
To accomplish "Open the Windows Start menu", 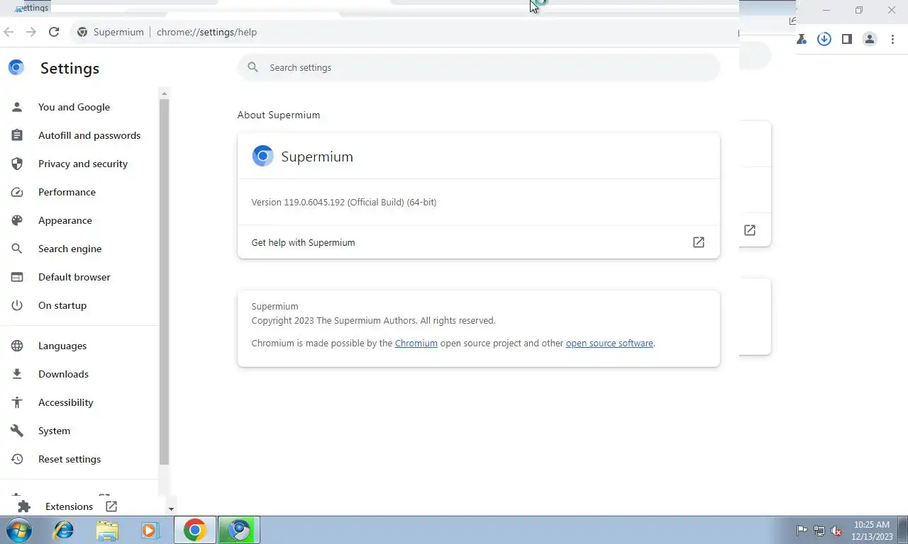I will click(x=18, y=530).
